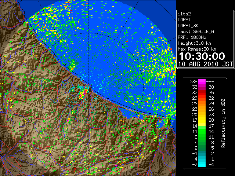Click the 'Reflectivity in dBZ' axis label
235x176 pixels.
coord(223,123)
